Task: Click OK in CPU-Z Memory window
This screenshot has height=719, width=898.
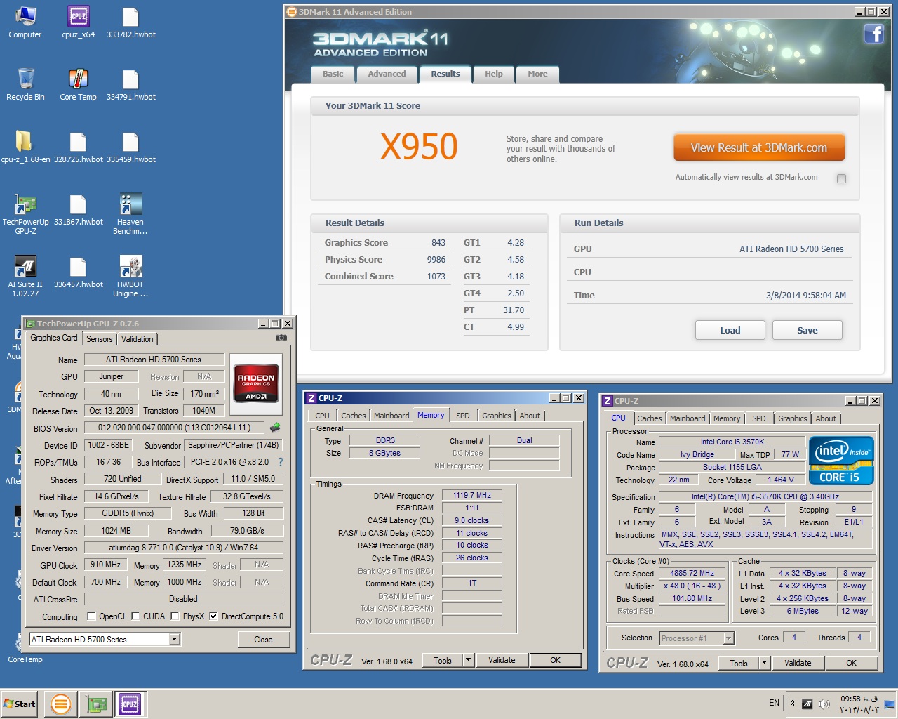Action: click(555, 660)
